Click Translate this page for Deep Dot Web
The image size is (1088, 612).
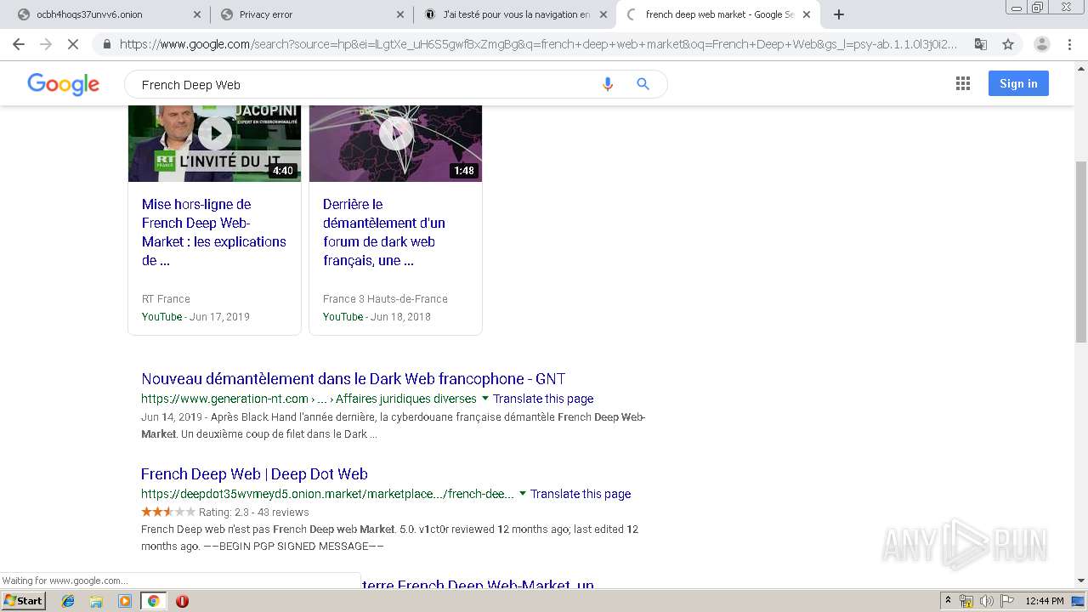pos(581,494)
